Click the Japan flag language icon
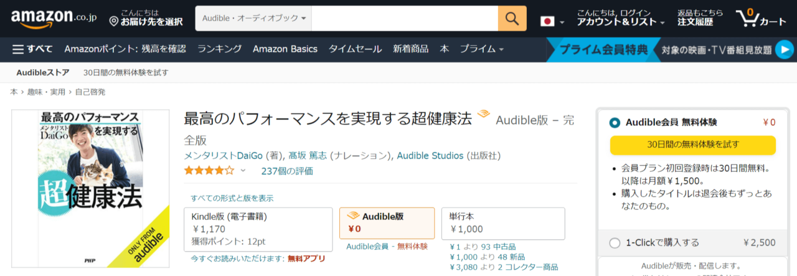This screenshot has height=276, width=797. tap(547, 21)
